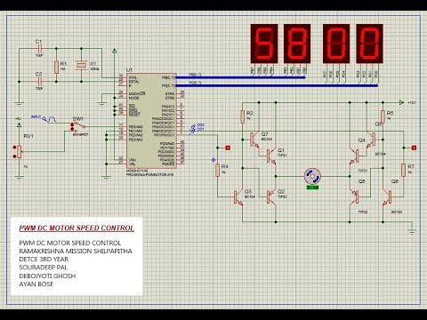The height and width of the screenshot is (320, 427).
Task: Click resistor R4 below the voltage probe
Action: coord(218,170)
